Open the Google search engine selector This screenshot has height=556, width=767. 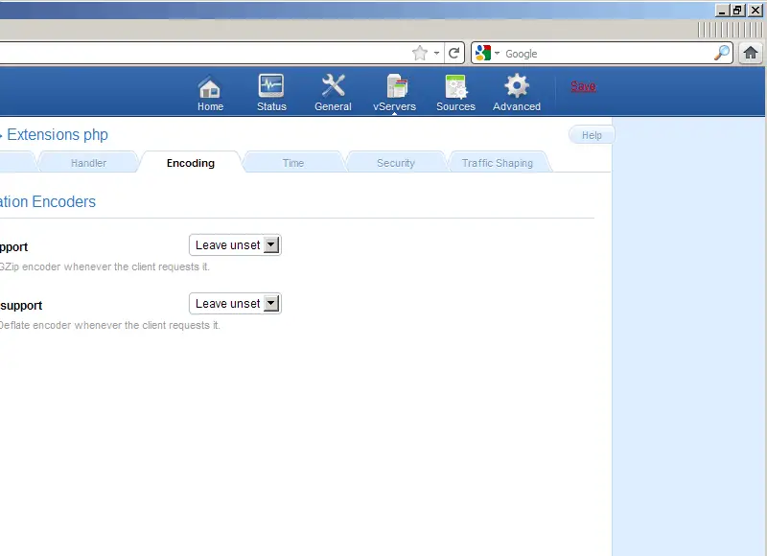pos(487,54)
